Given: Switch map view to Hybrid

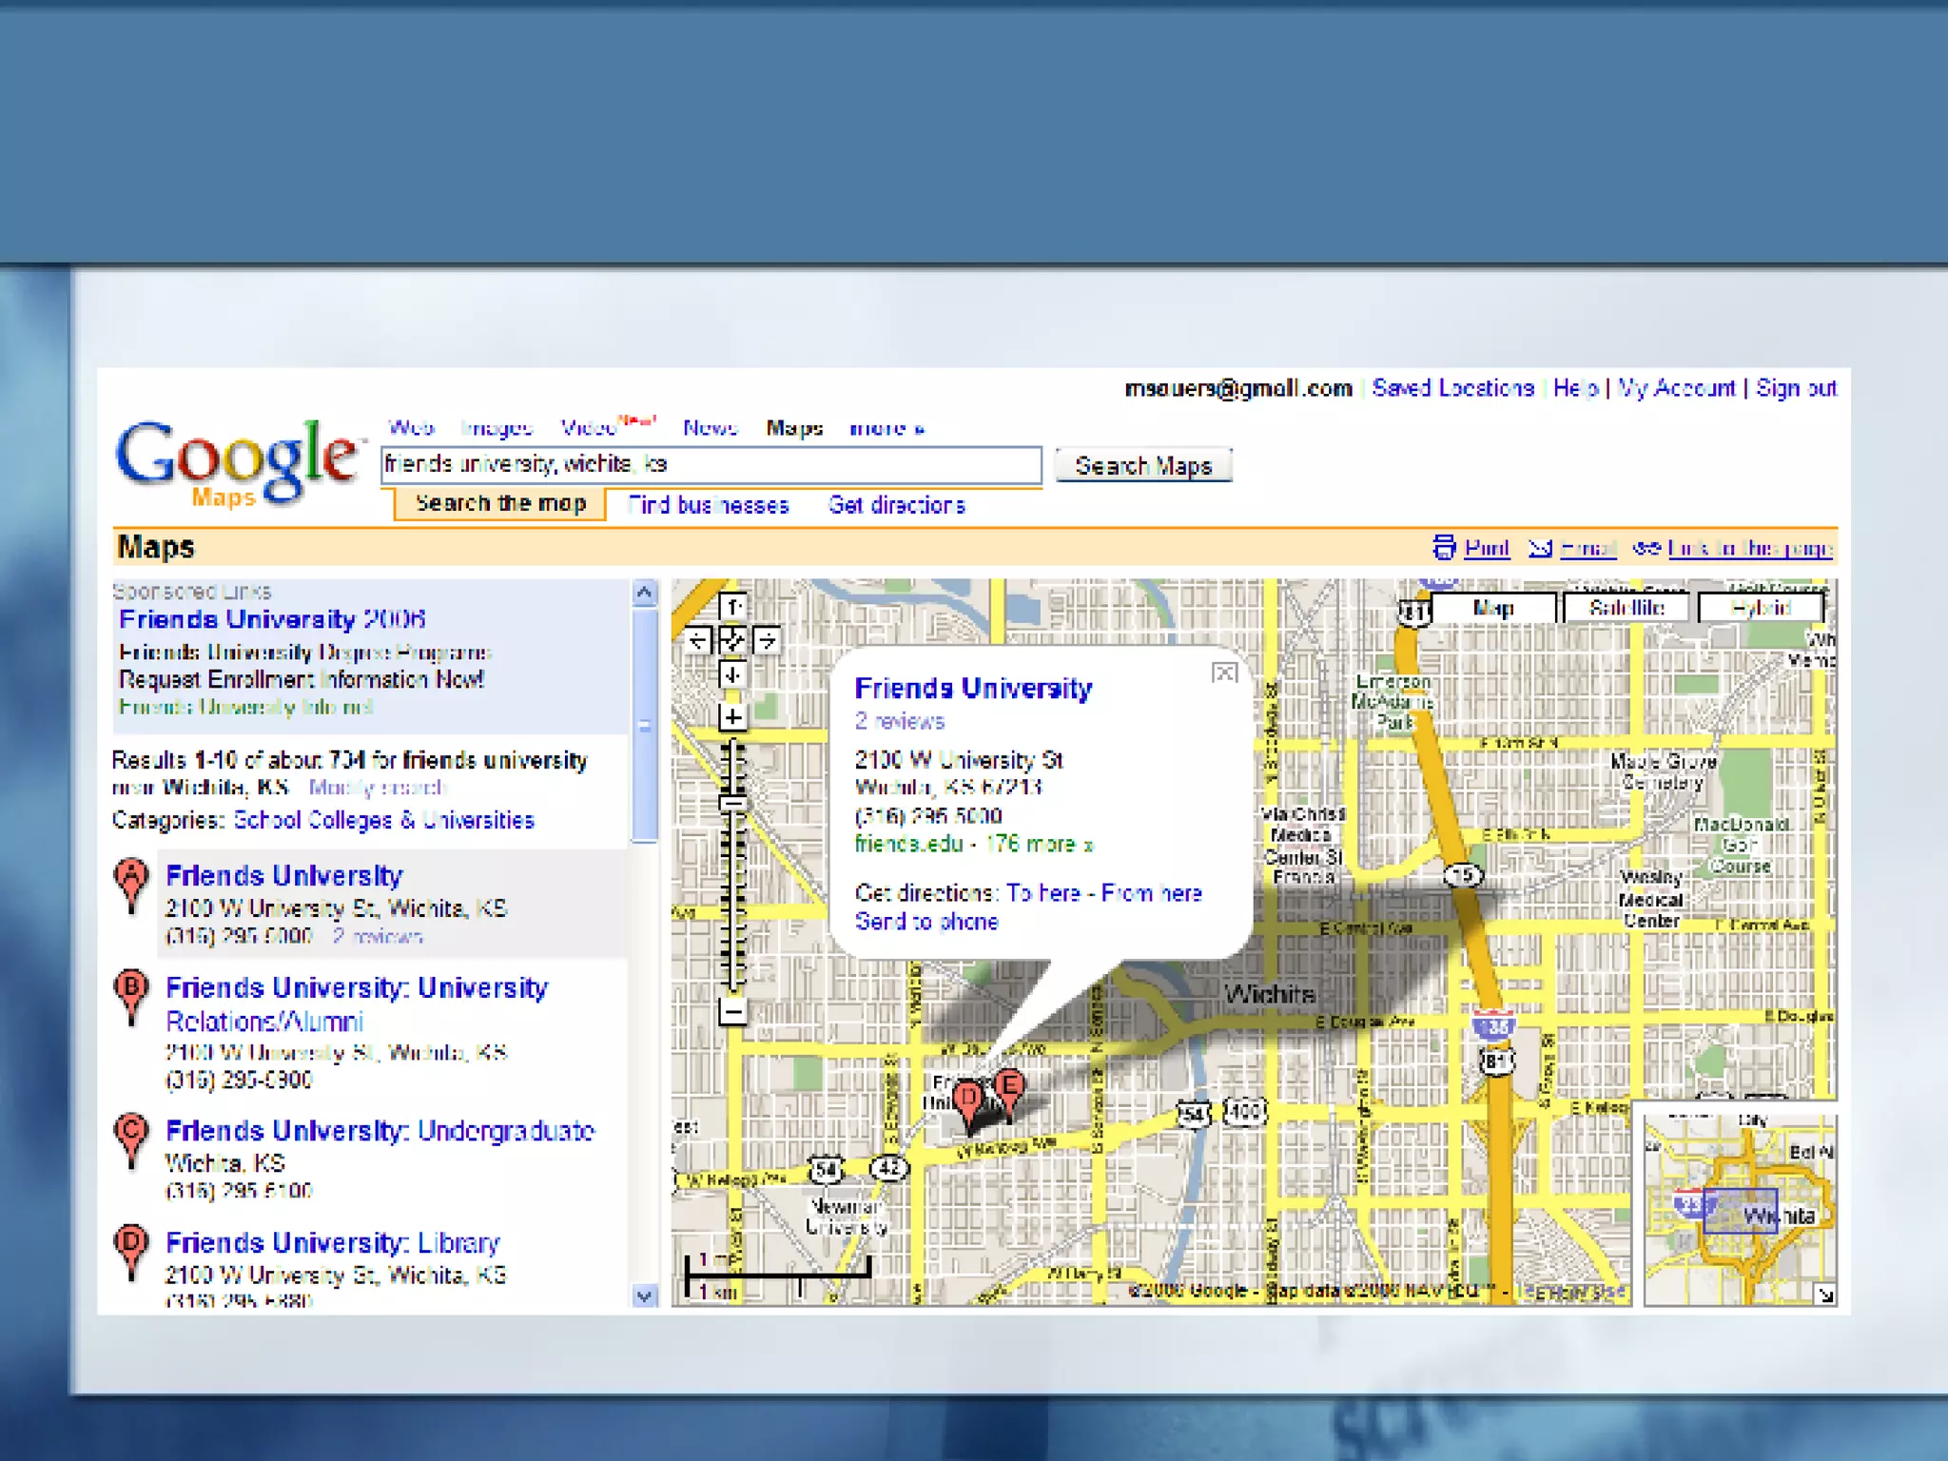Looking at the screenshot, I should click(1761, 608).
